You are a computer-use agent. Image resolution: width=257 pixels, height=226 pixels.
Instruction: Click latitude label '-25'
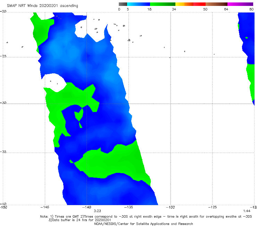[3, 56]
